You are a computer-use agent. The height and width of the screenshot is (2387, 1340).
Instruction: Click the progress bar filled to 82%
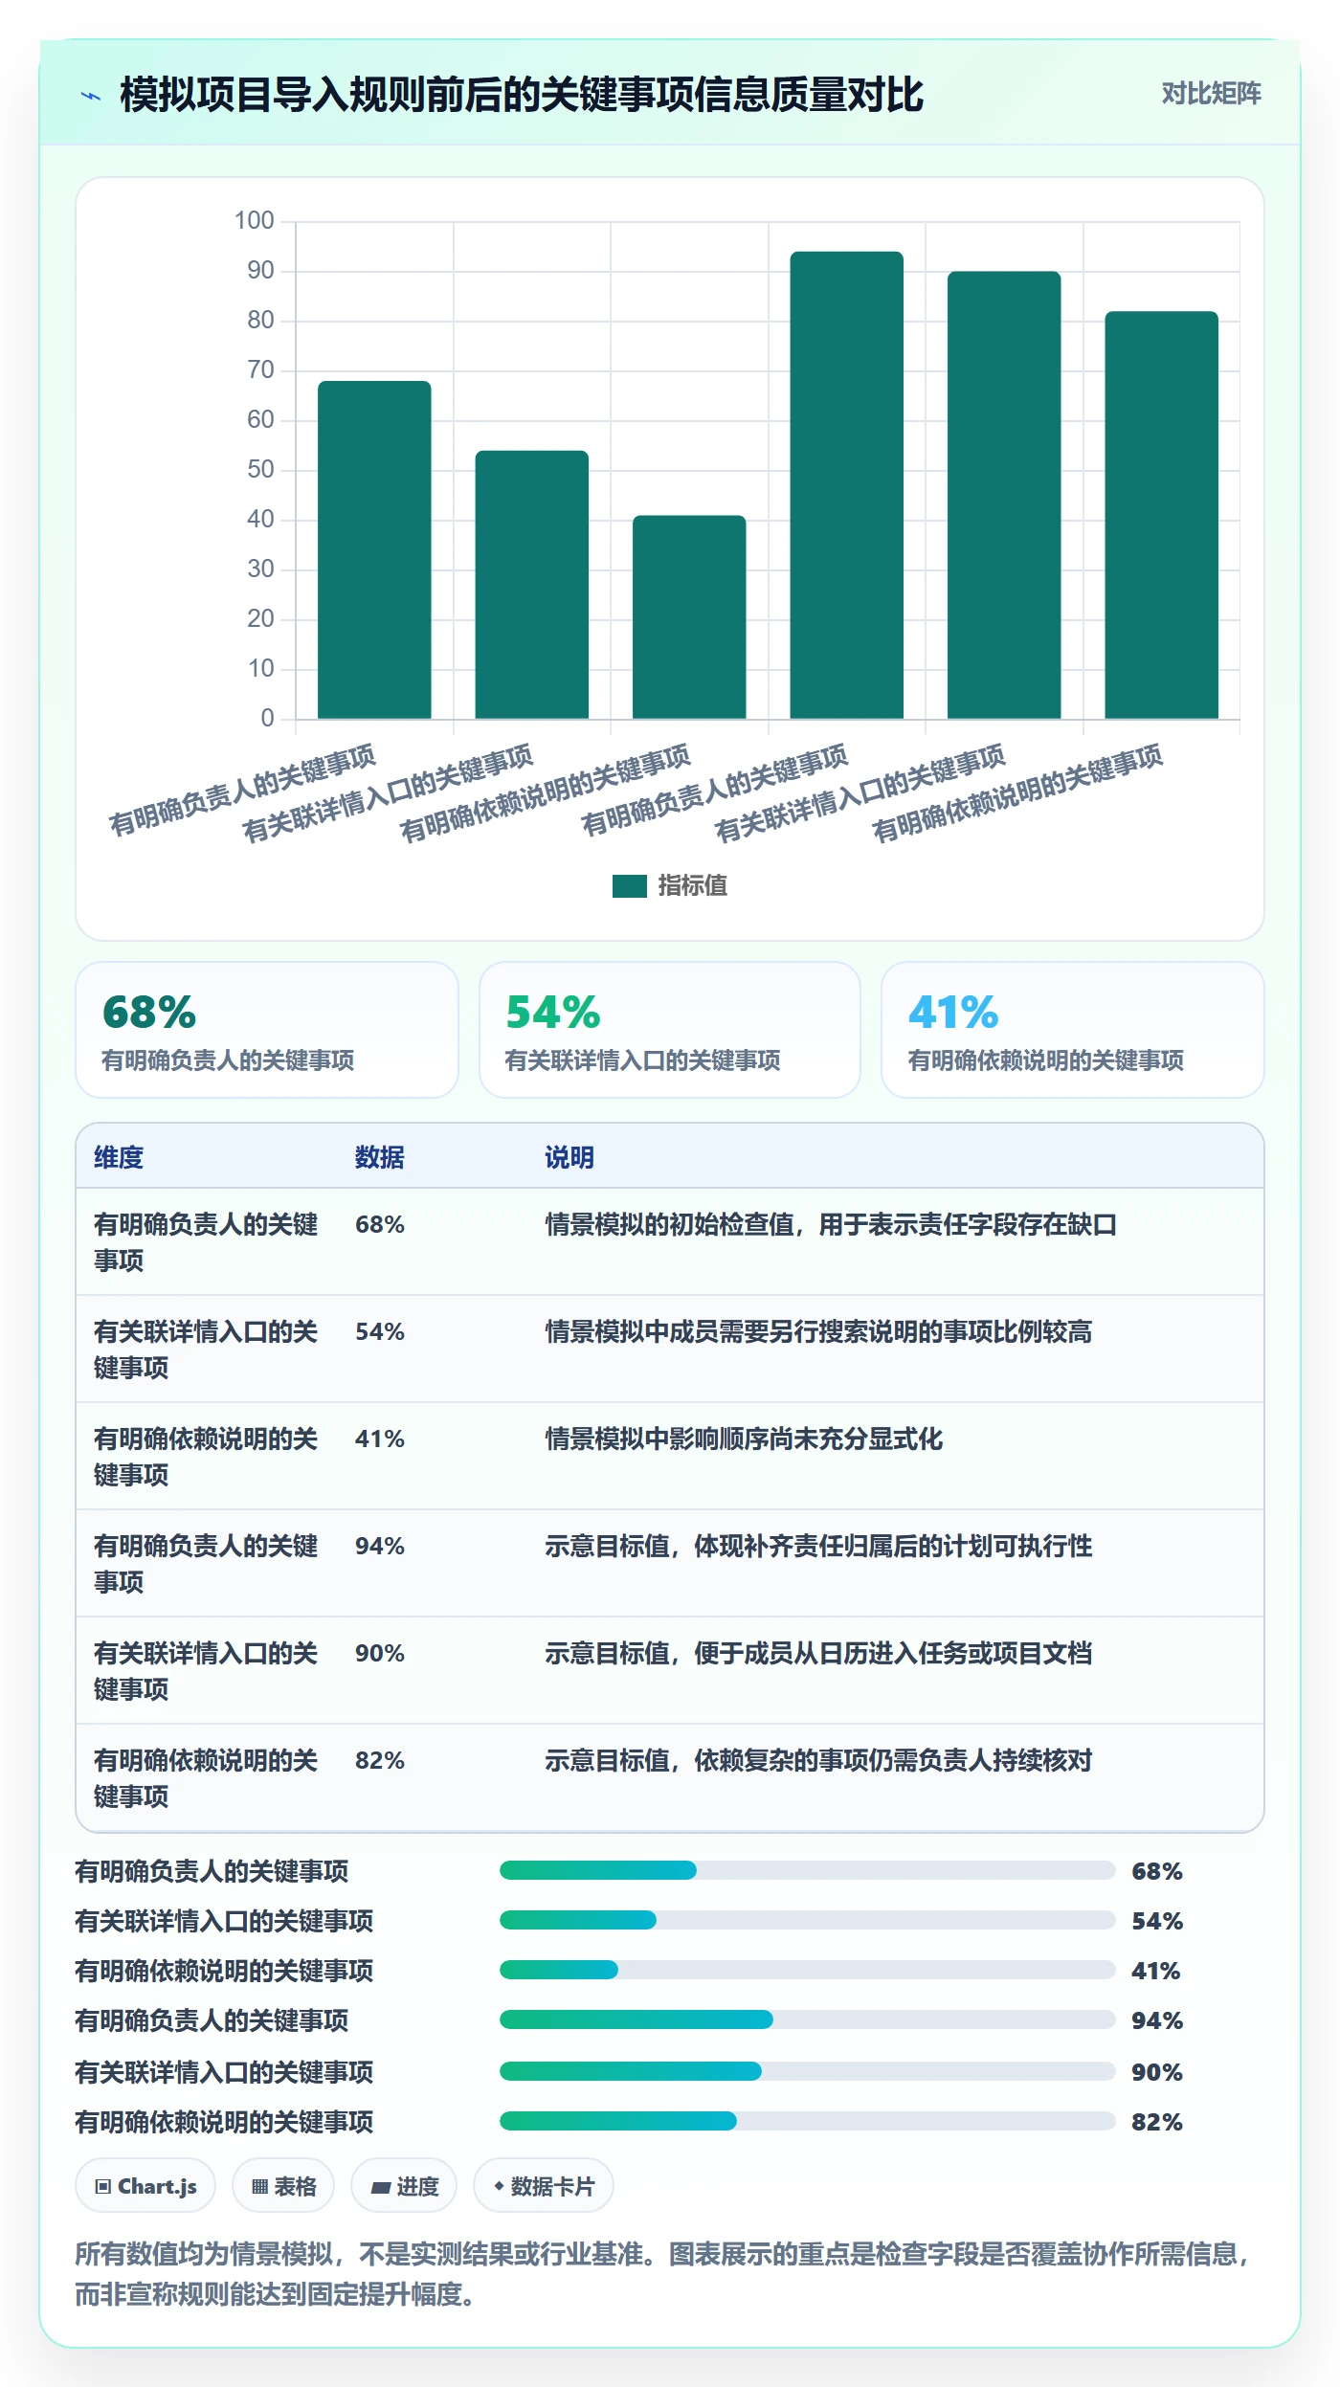[x=807, y=2121]
